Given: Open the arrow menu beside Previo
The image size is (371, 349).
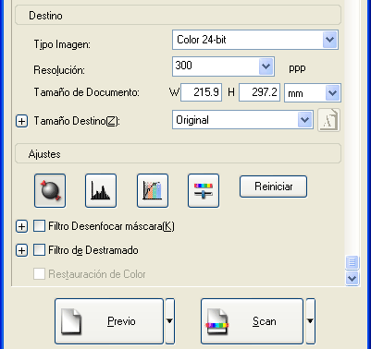Looking at the screenshot, I should (169, 321).
